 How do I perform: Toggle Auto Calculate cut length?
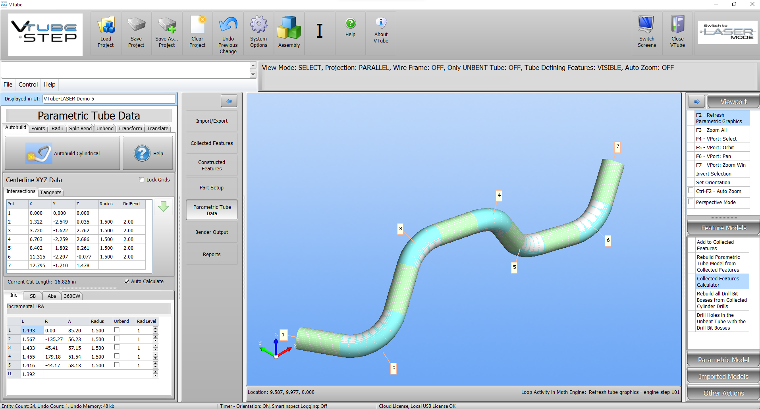point(127,282)
